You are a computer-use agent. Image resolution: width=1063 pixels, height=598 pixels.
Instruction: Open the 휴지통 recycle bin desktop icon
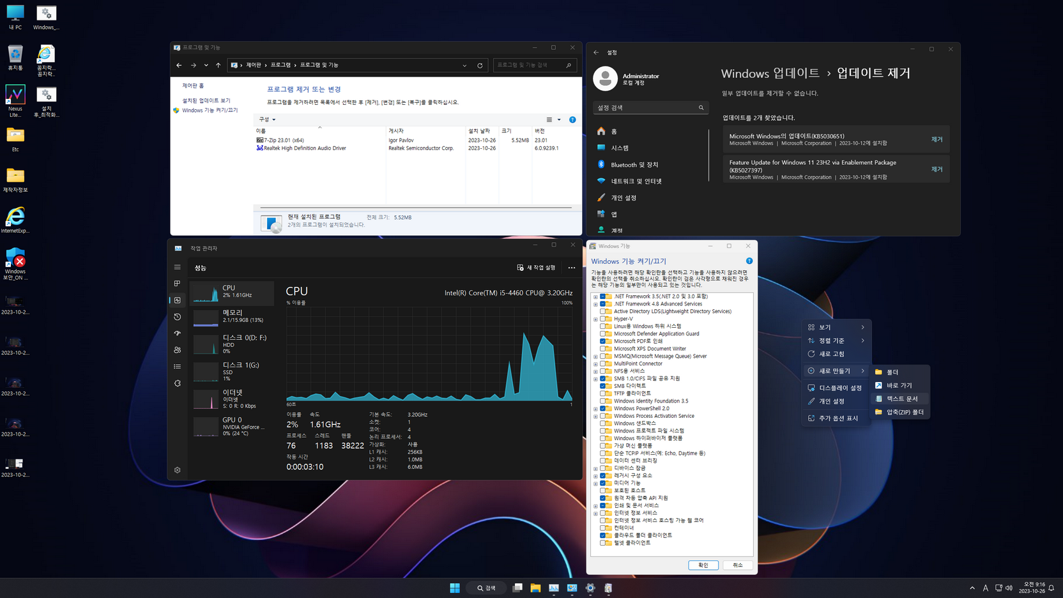[x=15, y=58]
